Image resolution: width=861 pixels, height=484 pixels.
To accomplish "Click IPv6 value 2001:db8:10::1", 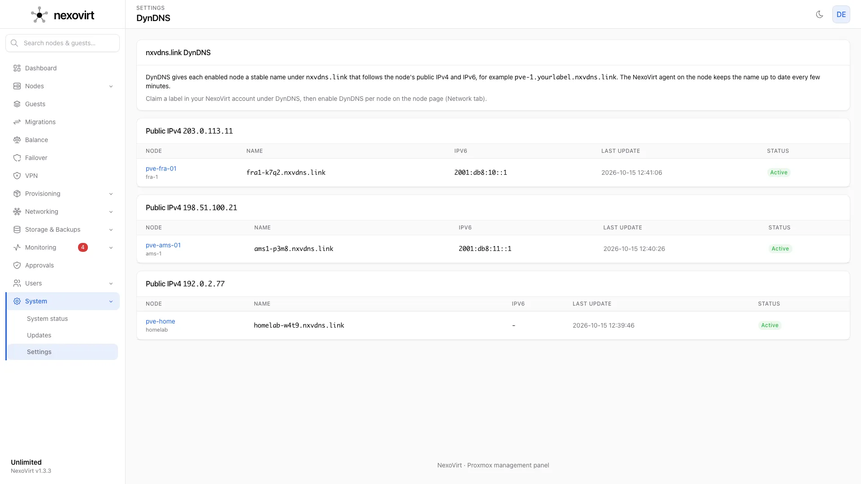I will click(x=481, y=173).
